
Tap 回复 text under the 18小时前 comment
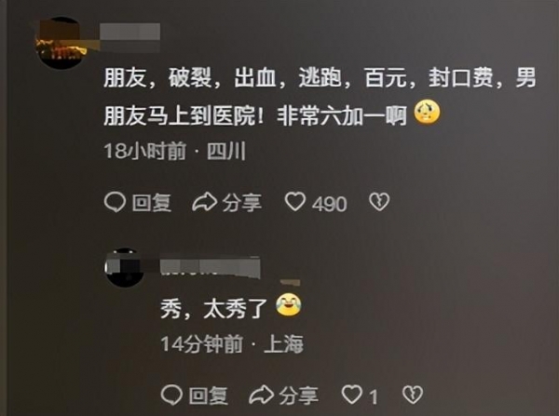pos(152,203)
